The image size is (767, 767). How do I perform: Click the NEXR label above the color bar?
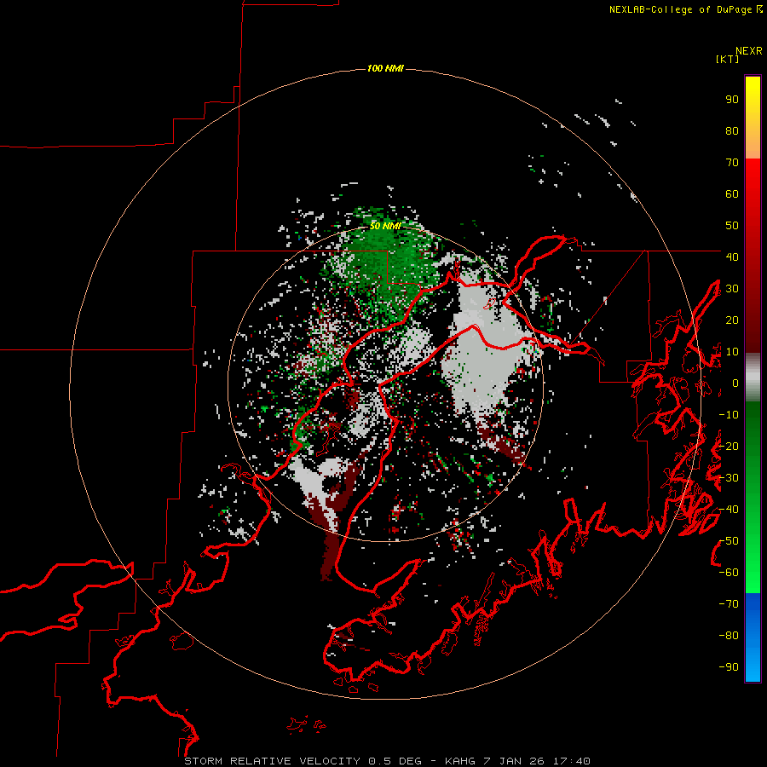pyautogui.click(x=749, y=51)
